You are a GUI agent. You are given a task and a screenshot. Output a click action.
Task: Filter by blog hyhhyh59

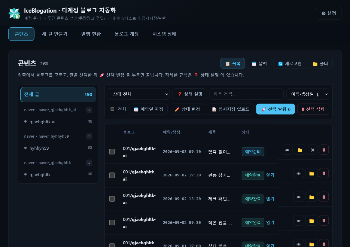(58, 148)
